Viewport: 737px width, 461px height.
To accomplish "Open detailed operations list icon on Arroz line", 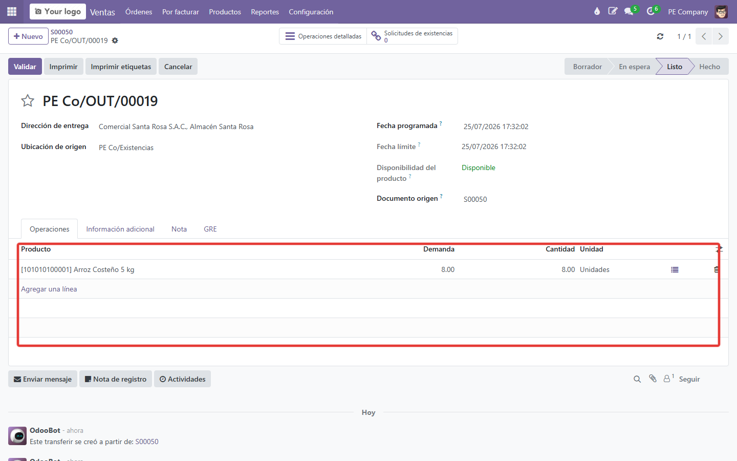I will pyautogui.click(x=675, y=269).
